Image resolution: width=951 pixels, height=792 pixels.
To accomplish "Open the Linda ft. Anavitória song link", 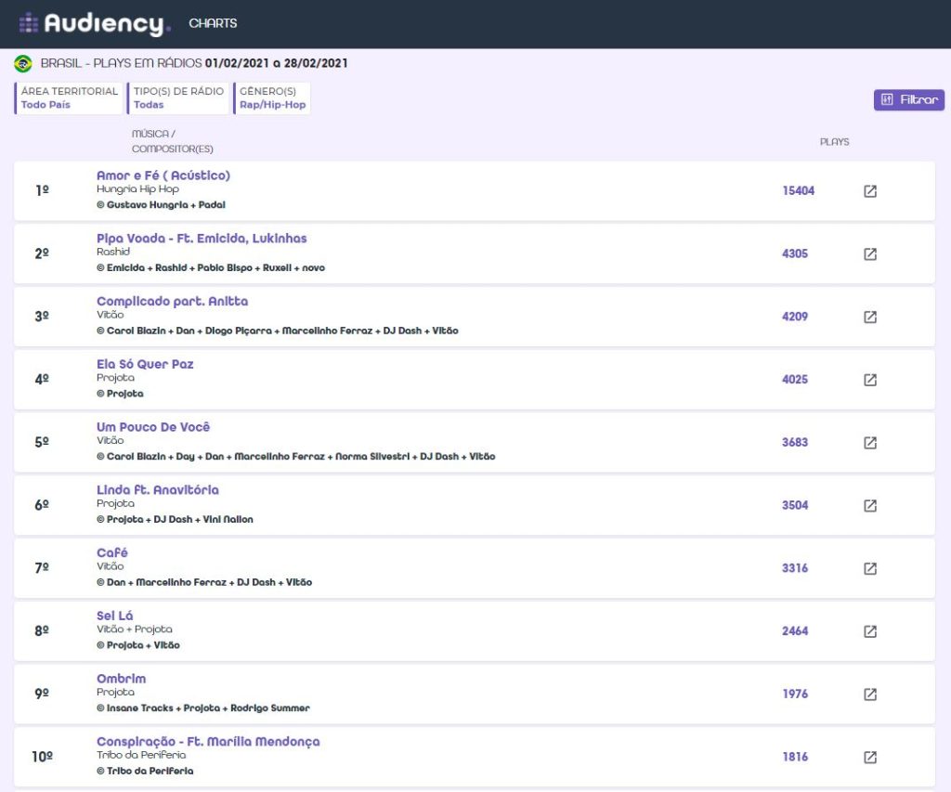I will pyautogui.click(x=158, y=490).
